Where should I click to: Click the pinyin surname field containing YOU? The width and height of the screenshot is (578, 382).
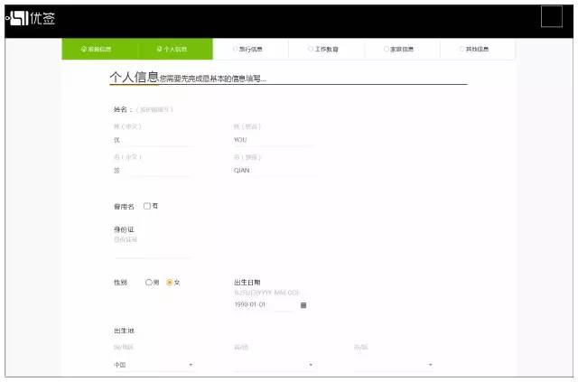click(274, 140)
